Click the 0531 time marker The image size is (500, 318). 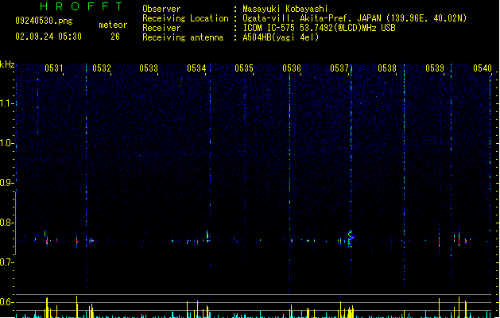[x=53, y=68]
